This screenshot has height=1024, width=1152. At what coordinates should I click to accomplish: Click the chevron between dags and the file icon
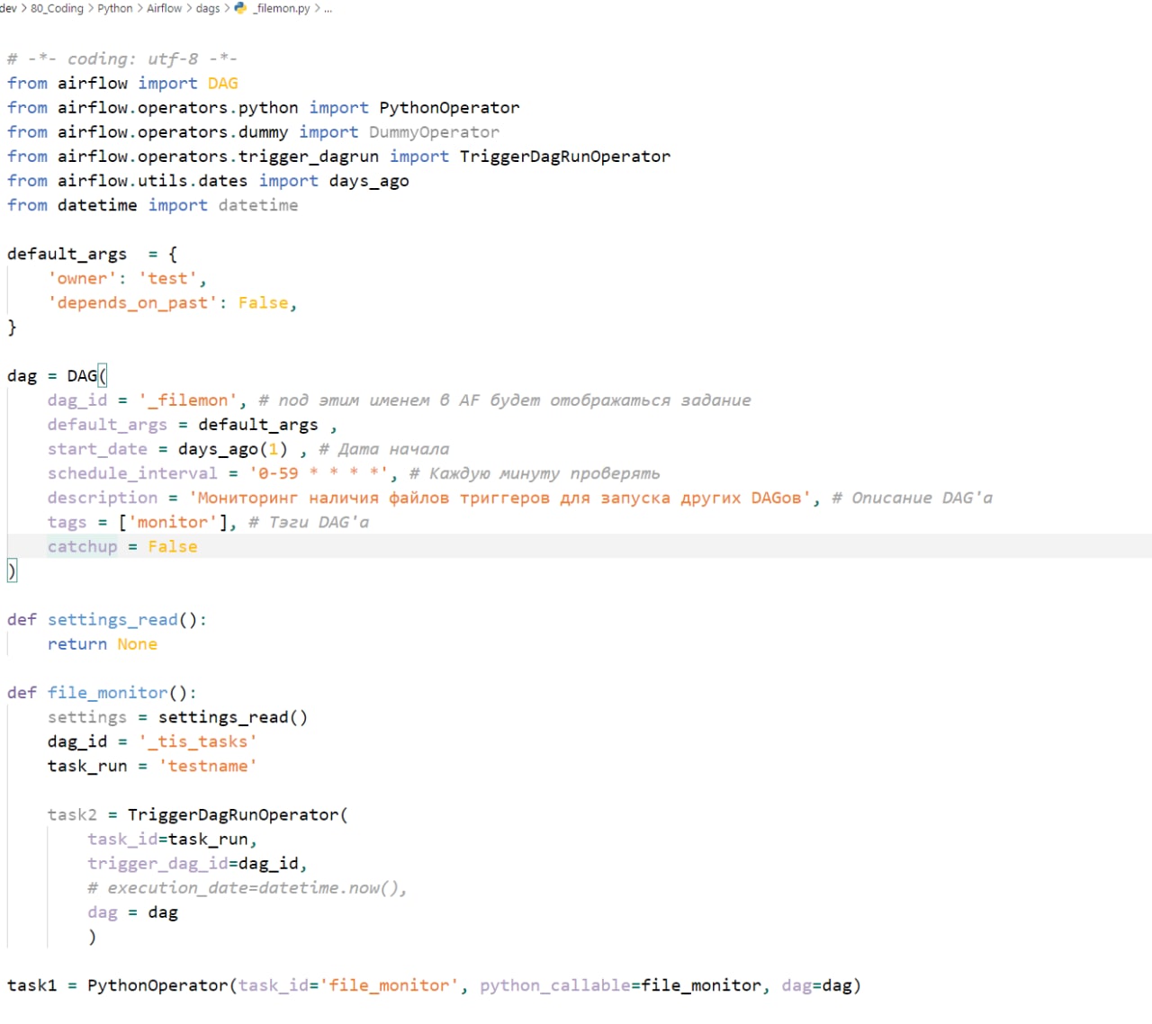point(227,8)
